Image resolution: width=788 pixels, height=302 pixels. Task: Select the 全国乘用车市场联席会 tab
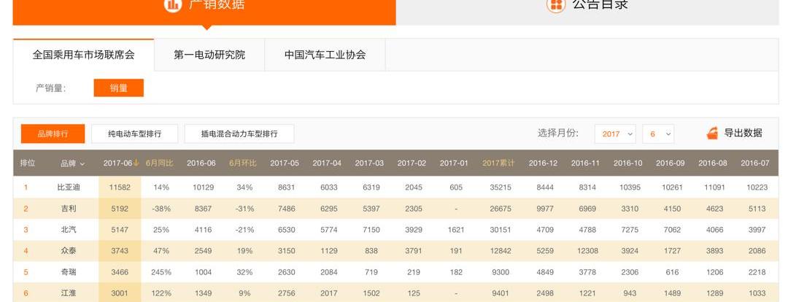tap(83, 55)
